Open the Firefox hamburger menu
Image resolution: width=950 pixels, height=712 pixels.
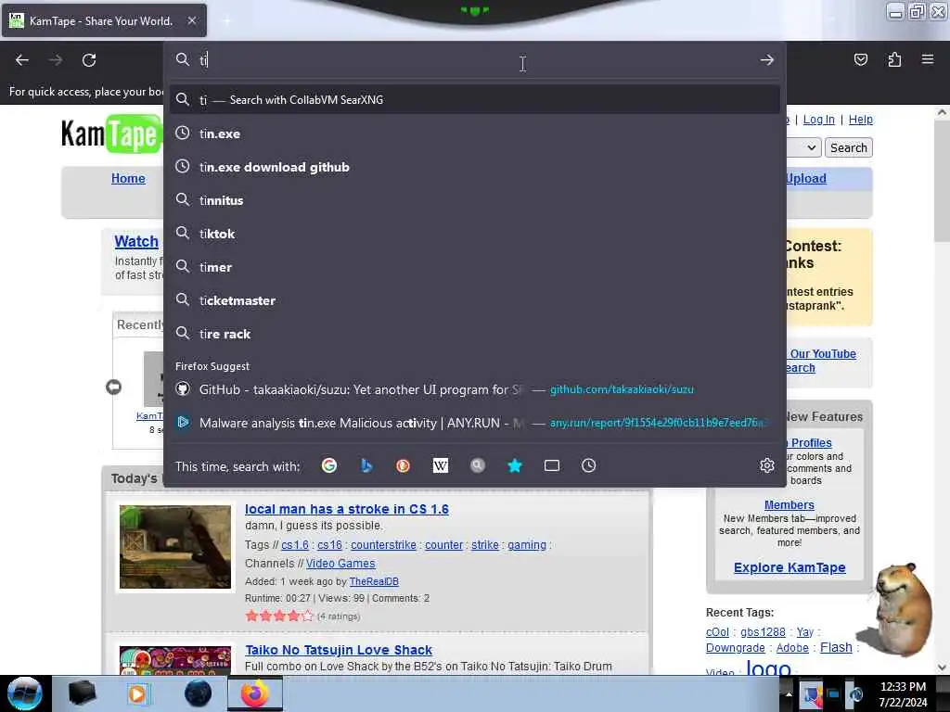928,59
